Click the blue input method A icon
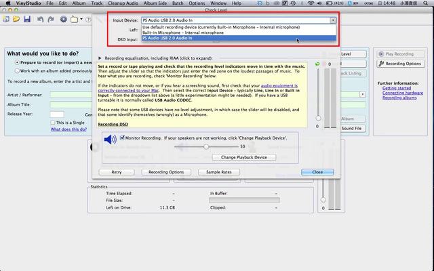This screenshot has width=434, height=271. pyautogui.click(x=350, y=3)
